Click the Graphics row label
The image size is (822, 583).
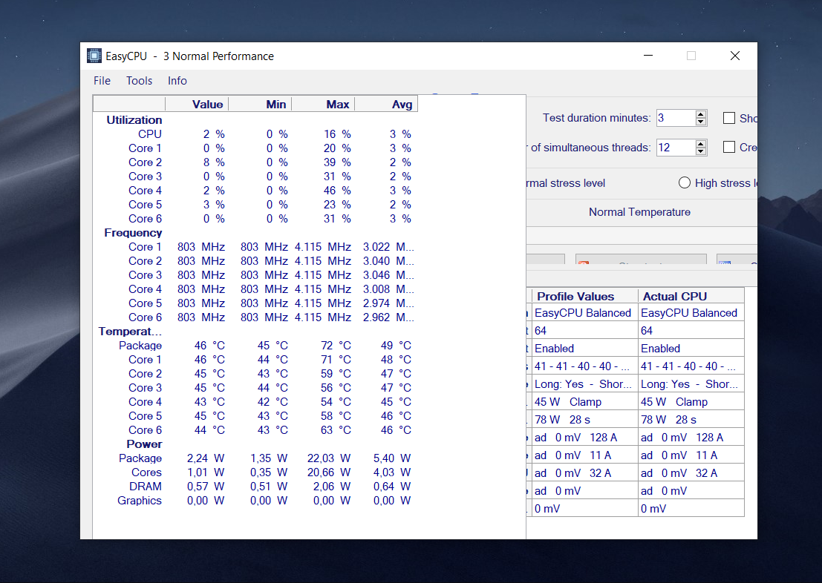coord(140,501)
